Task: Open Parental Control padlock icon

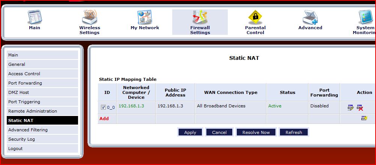Action: [x=255, y=17]
